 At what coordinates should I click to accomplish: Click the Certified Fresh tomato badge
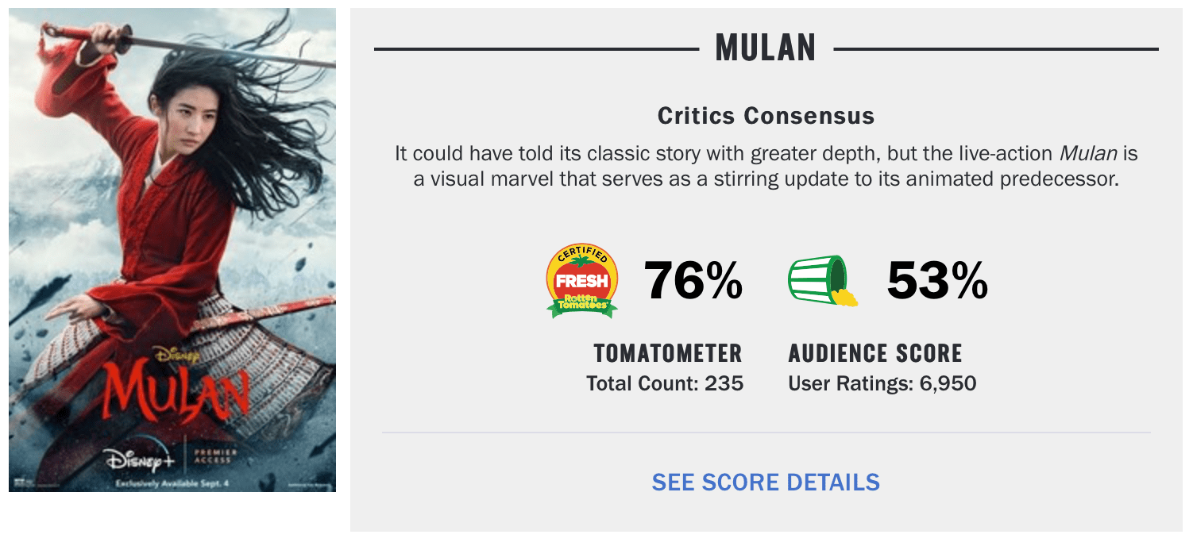tap(582, 281)
